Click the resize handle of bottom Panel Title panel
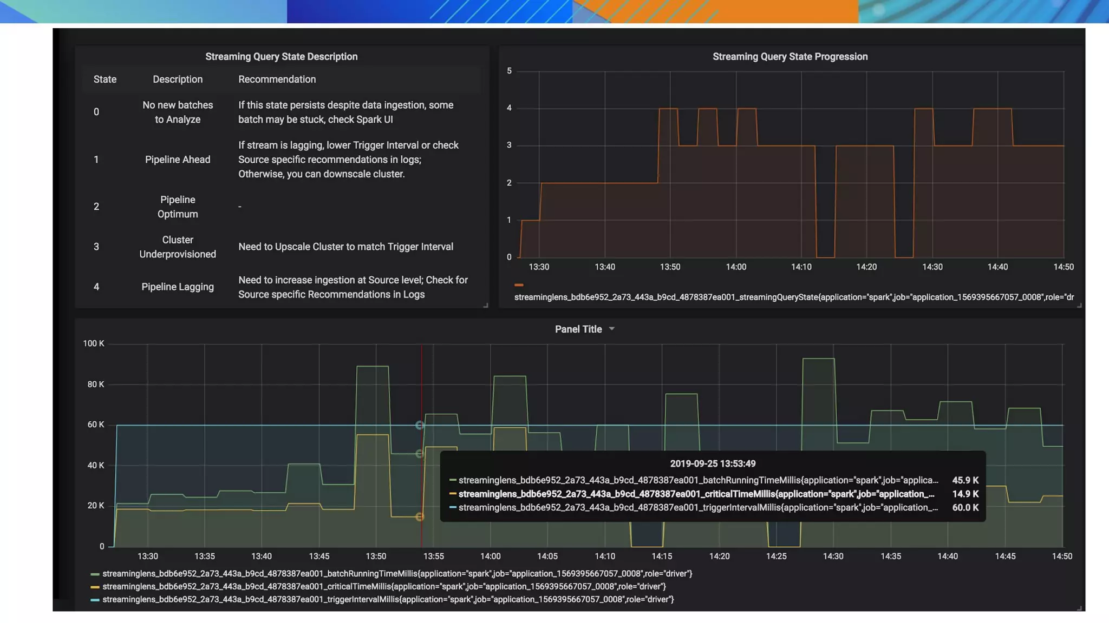Viewport: 1109px width, 623px height. 1079,608
